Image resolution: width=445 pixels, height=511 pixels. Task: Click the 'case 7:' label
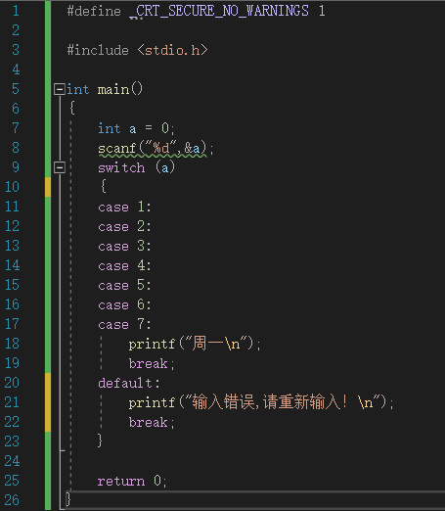coord(124,324)
